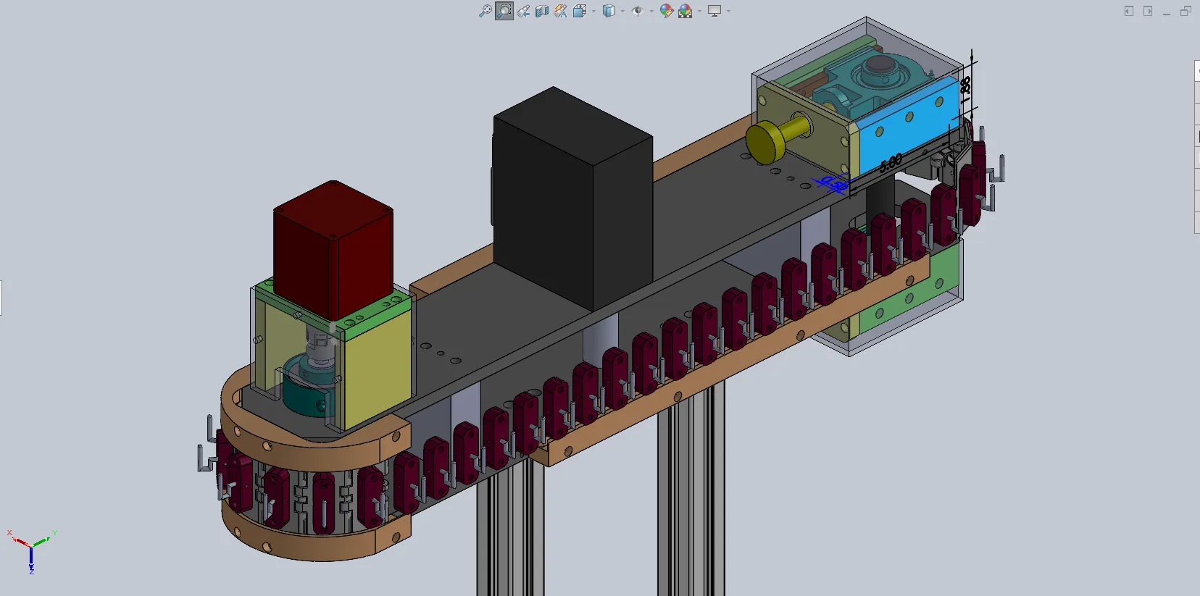
Task: Expand the Hide/Show Items dropdown arrow
Action: tap(651, 11)
